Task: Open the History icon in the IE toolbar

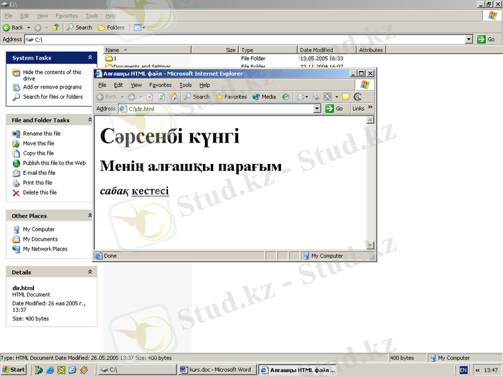Action: (286, 97)
